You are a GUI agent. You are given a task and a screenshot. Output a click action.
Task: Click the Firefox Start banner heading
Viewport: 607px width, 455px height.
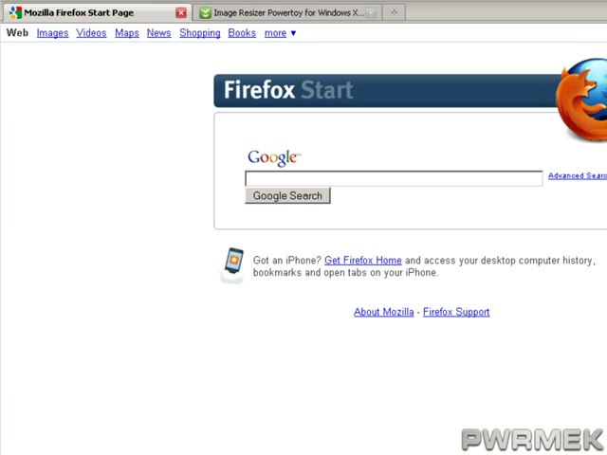click(288, 90)
